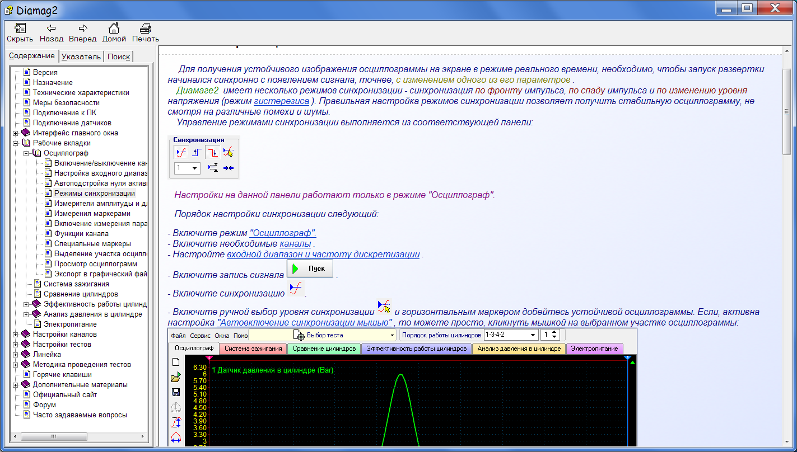The width and height of the screenshot is (797, 452).
Task: Open Горячие клавиши topic
Action: (x=62, y=375)
